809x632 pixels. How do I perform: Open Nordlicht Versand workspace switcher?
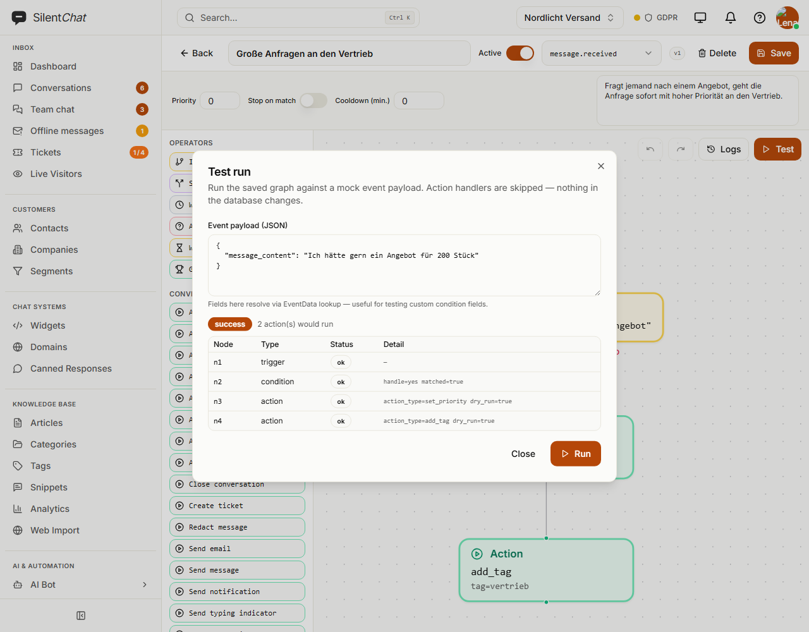569,18
